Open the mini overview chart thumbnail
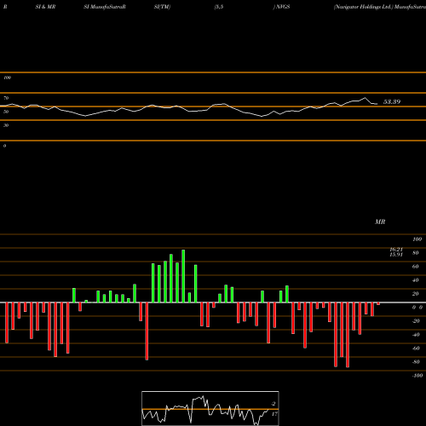 pos(210,408)
